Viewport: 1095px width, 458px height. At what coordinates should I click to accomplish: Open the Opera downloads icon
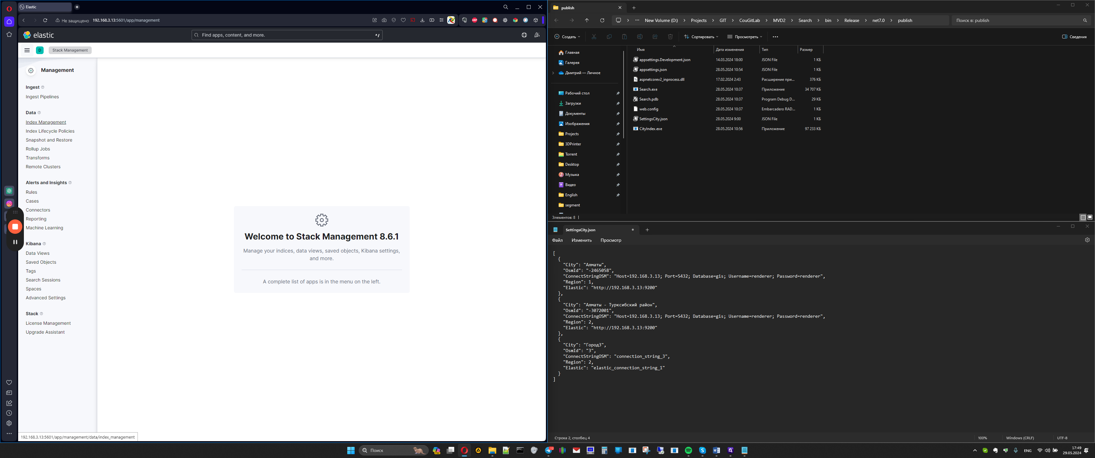422,20
